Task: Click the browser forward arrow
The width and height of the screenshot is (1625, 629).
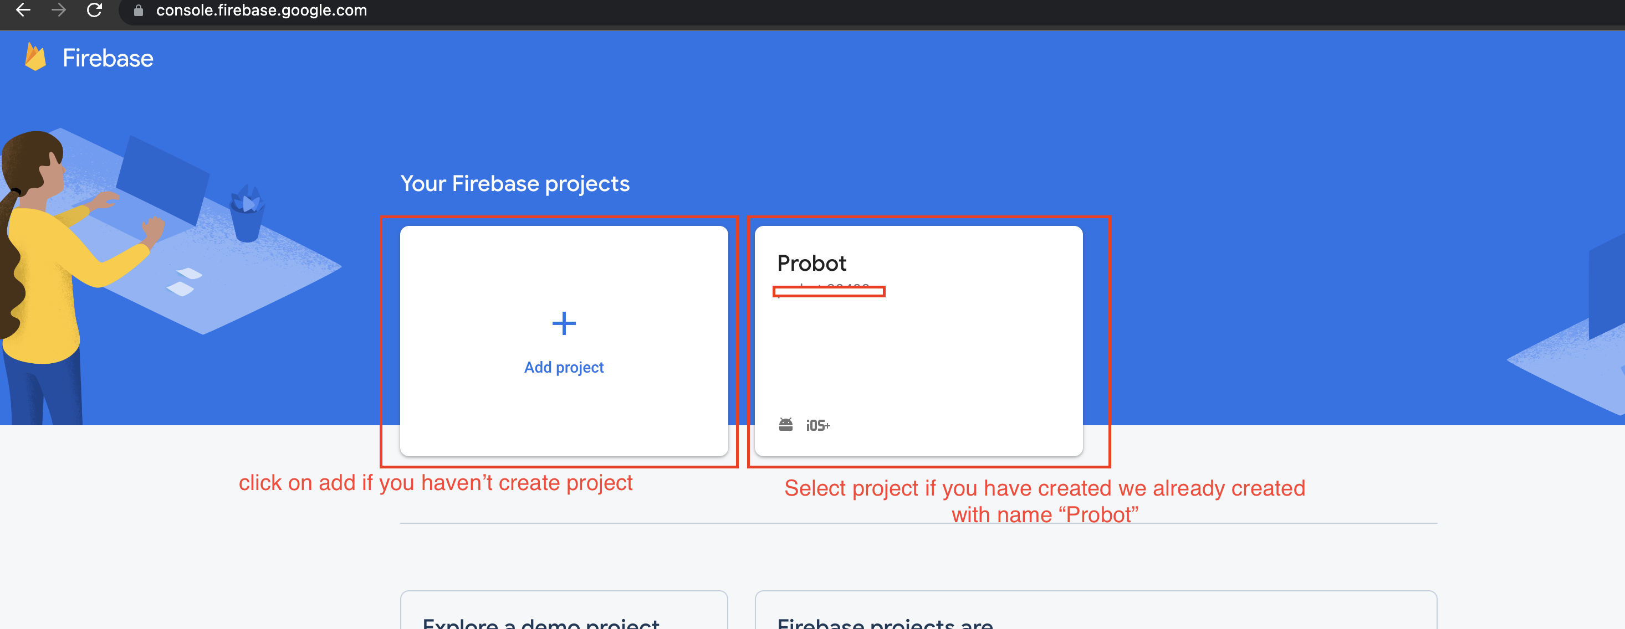Action: [59, 10]
